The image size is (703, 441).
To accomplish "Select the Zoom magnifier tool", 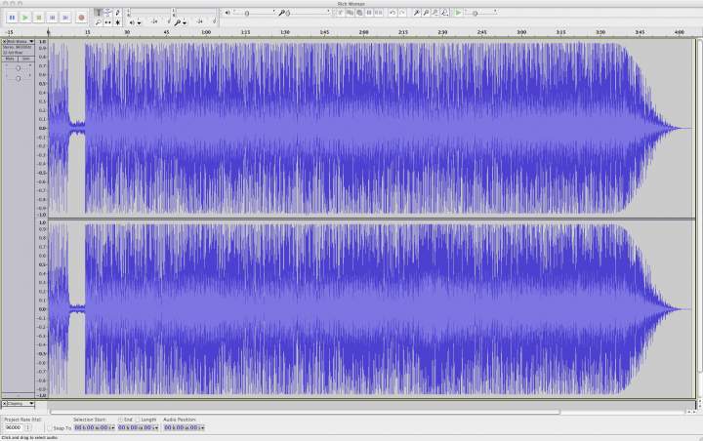I will [x=99, y=22].
